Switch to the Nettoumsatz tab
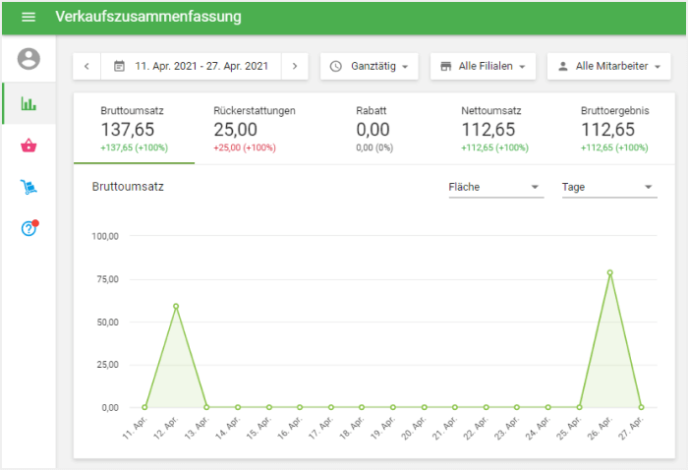Viewport: 688px width, 470px height. pos(494,129)
